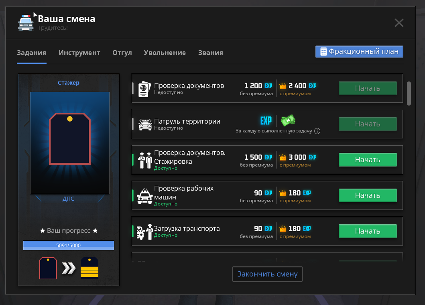
Task: Click the checklist icon in Фракционный план button
Action: click(323, 51)
